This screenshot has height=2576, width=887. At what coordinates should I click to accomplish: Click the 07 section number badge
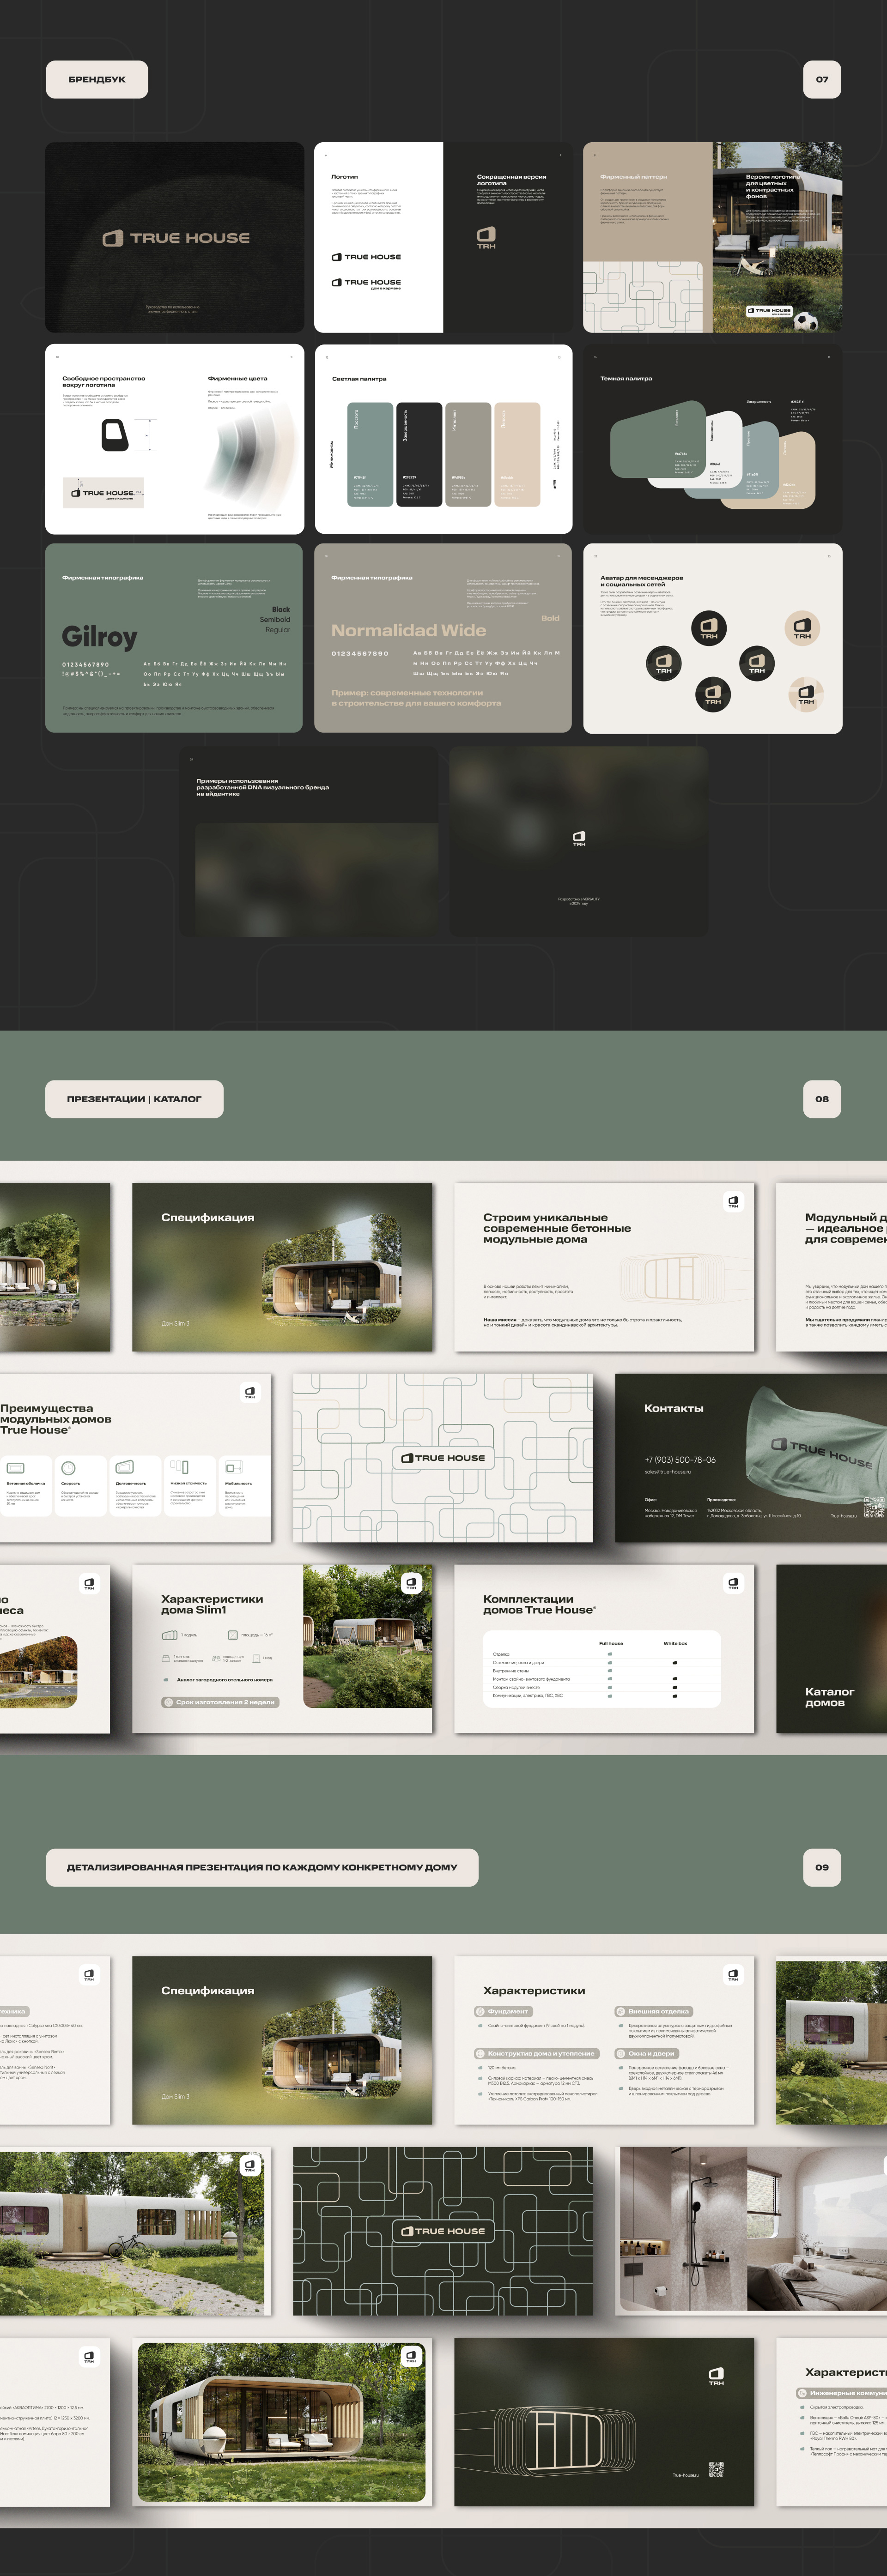coord(822,79)
